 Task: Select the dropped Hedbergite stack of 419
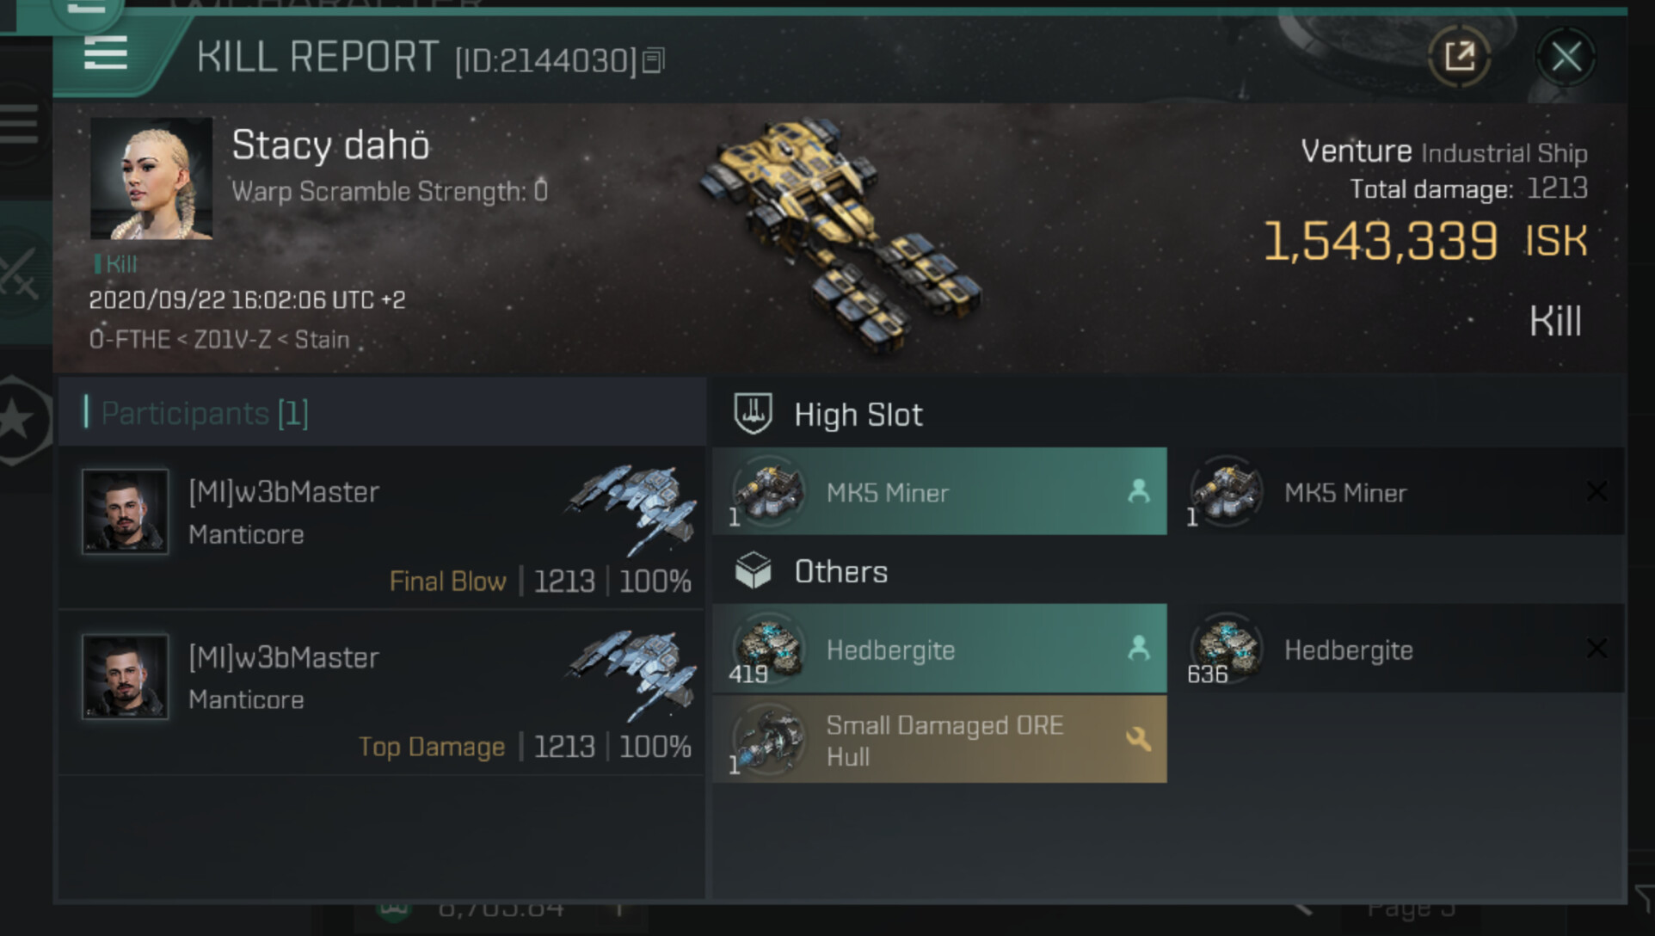[939, 650]
